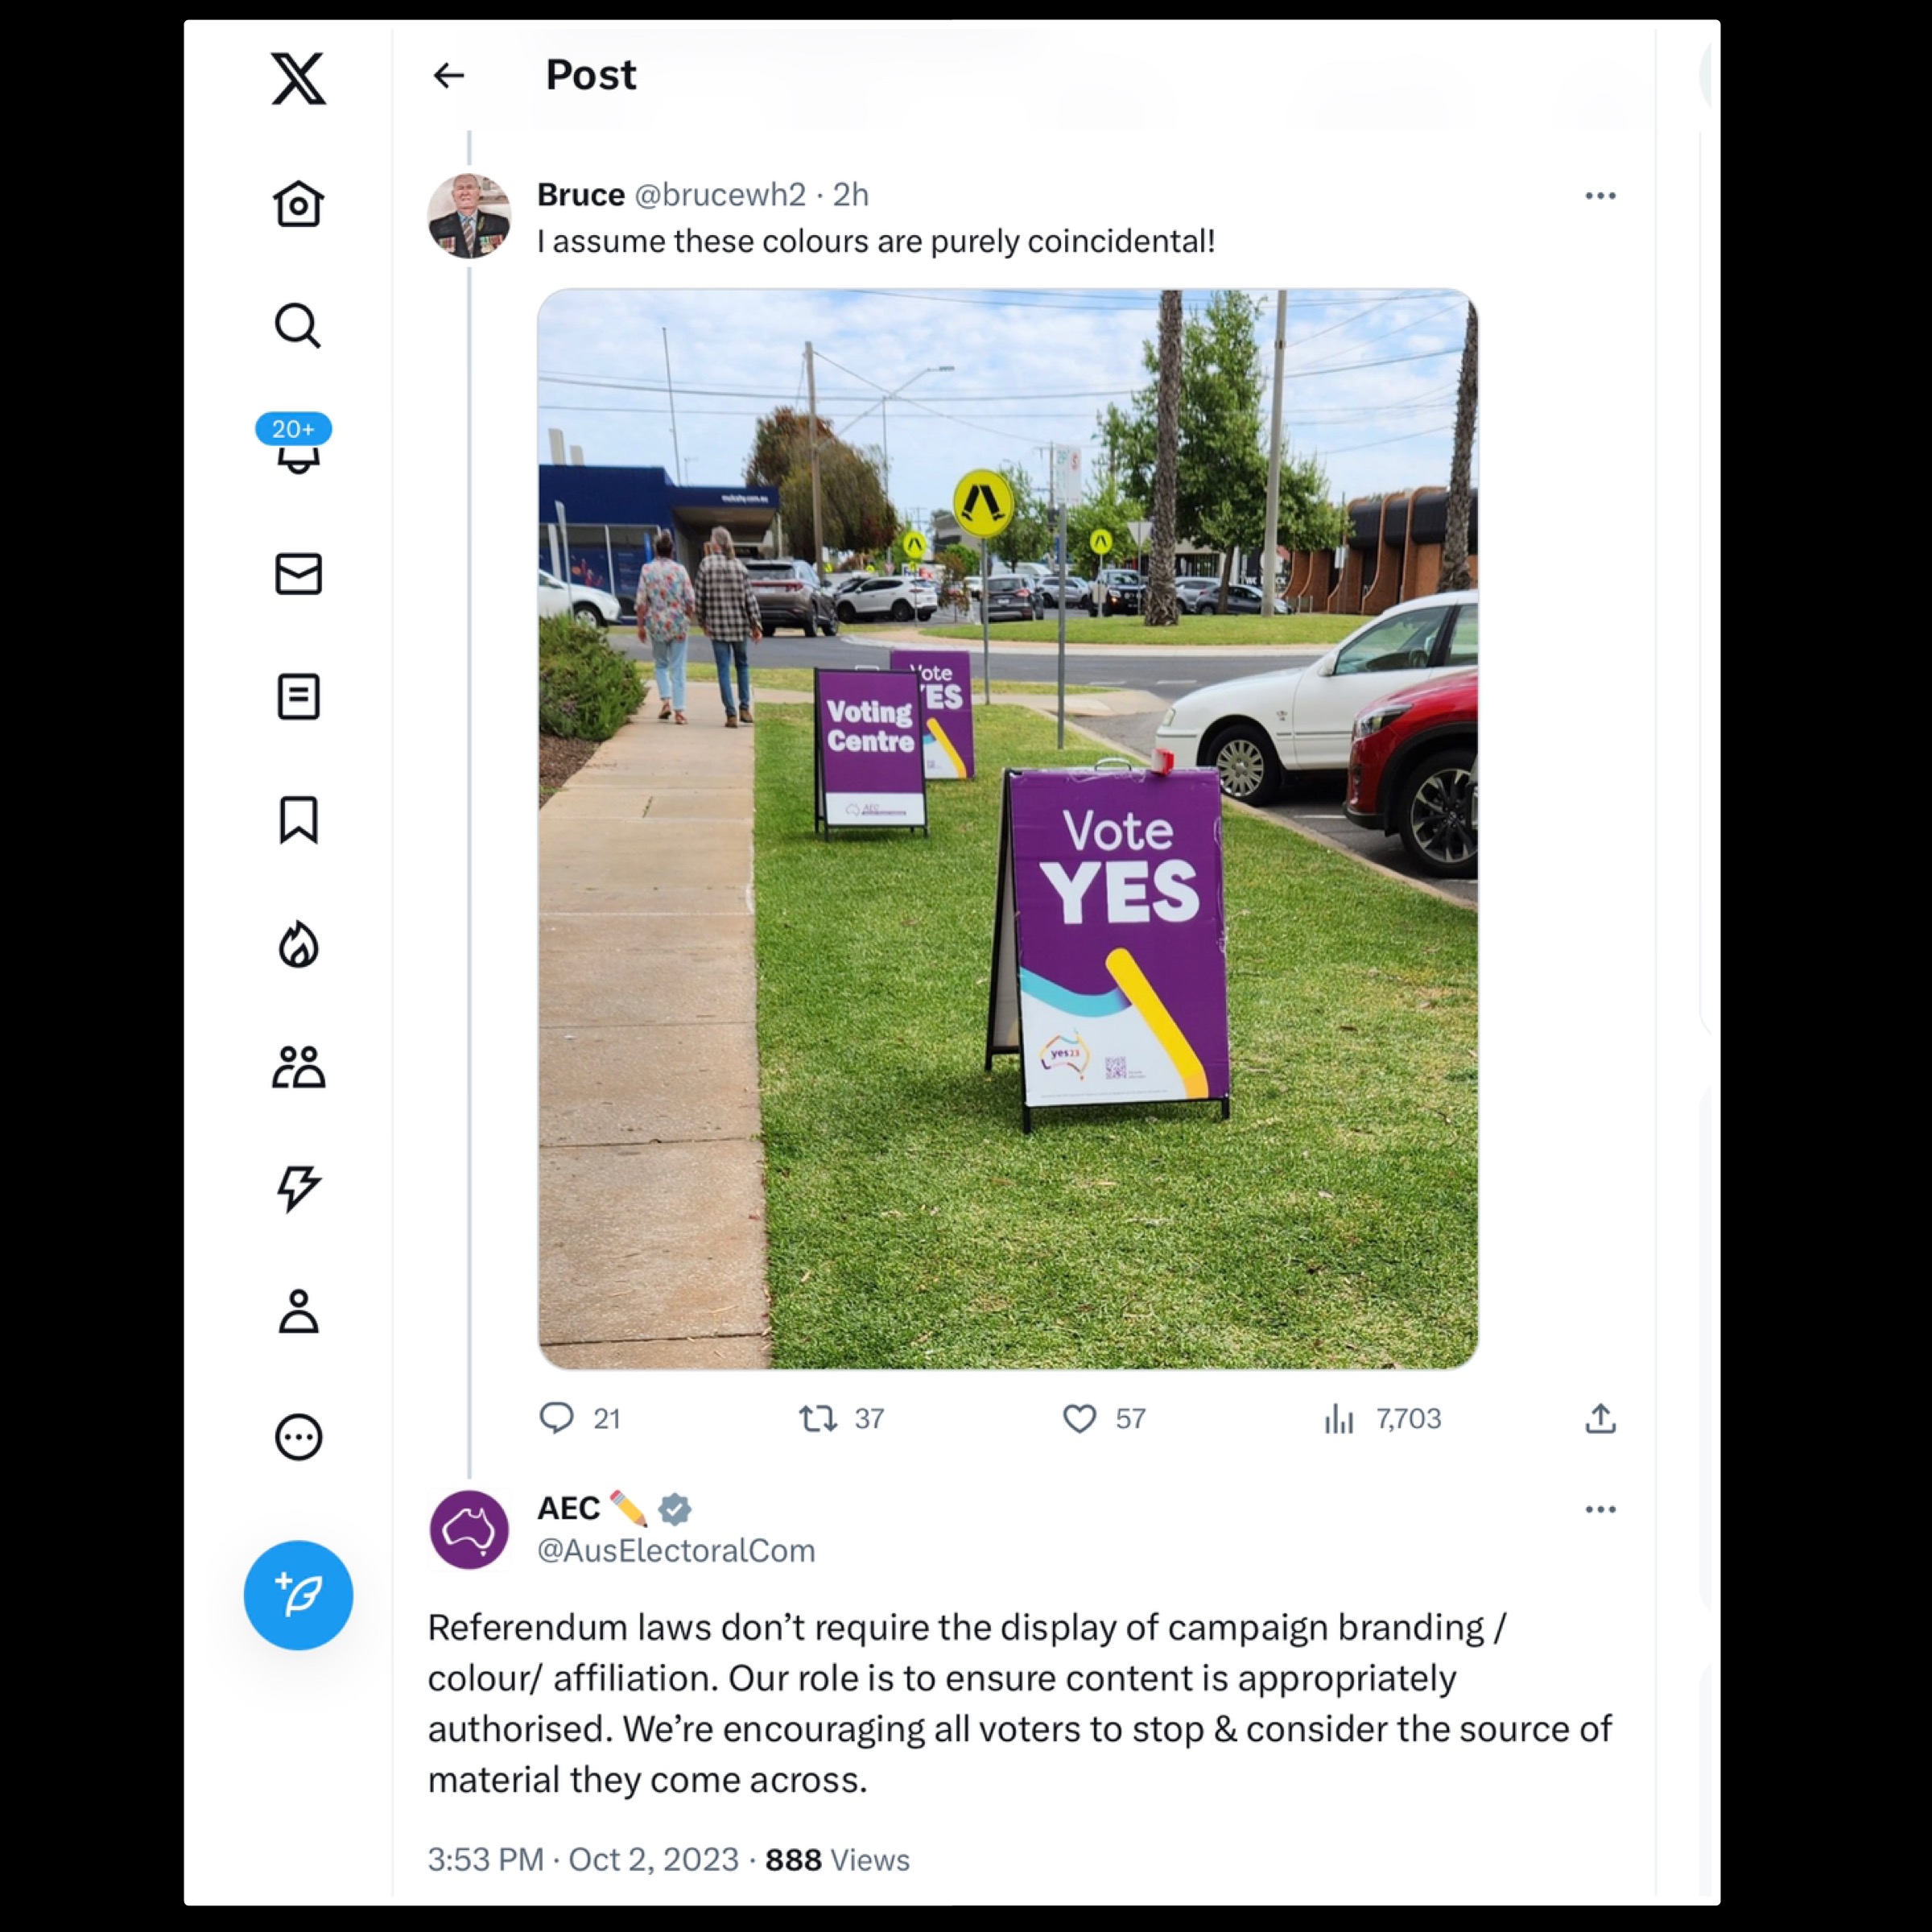
Task: Open the Lists icon in sidebar
Action: (x=298, y=697)
